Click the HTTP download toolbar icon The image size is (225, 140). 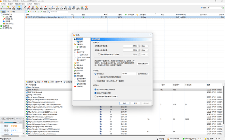2,7
